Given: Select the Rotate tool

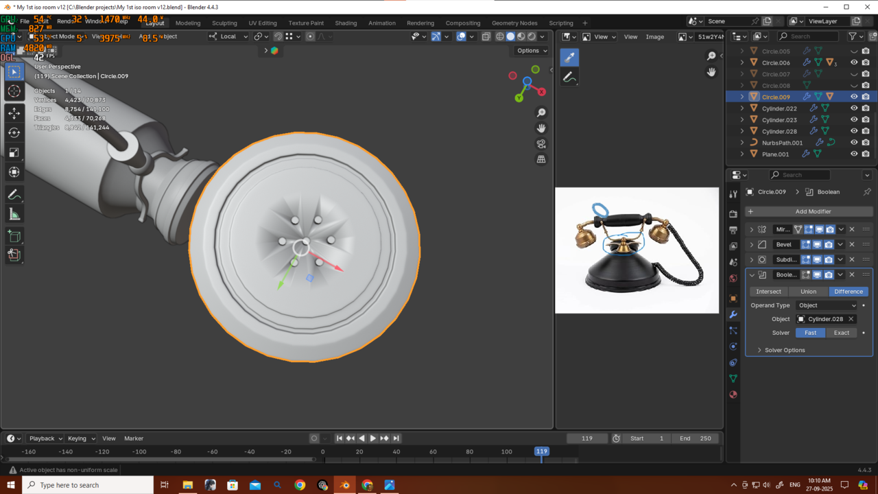Looking at the screenshot, I should tap(14, 133).
